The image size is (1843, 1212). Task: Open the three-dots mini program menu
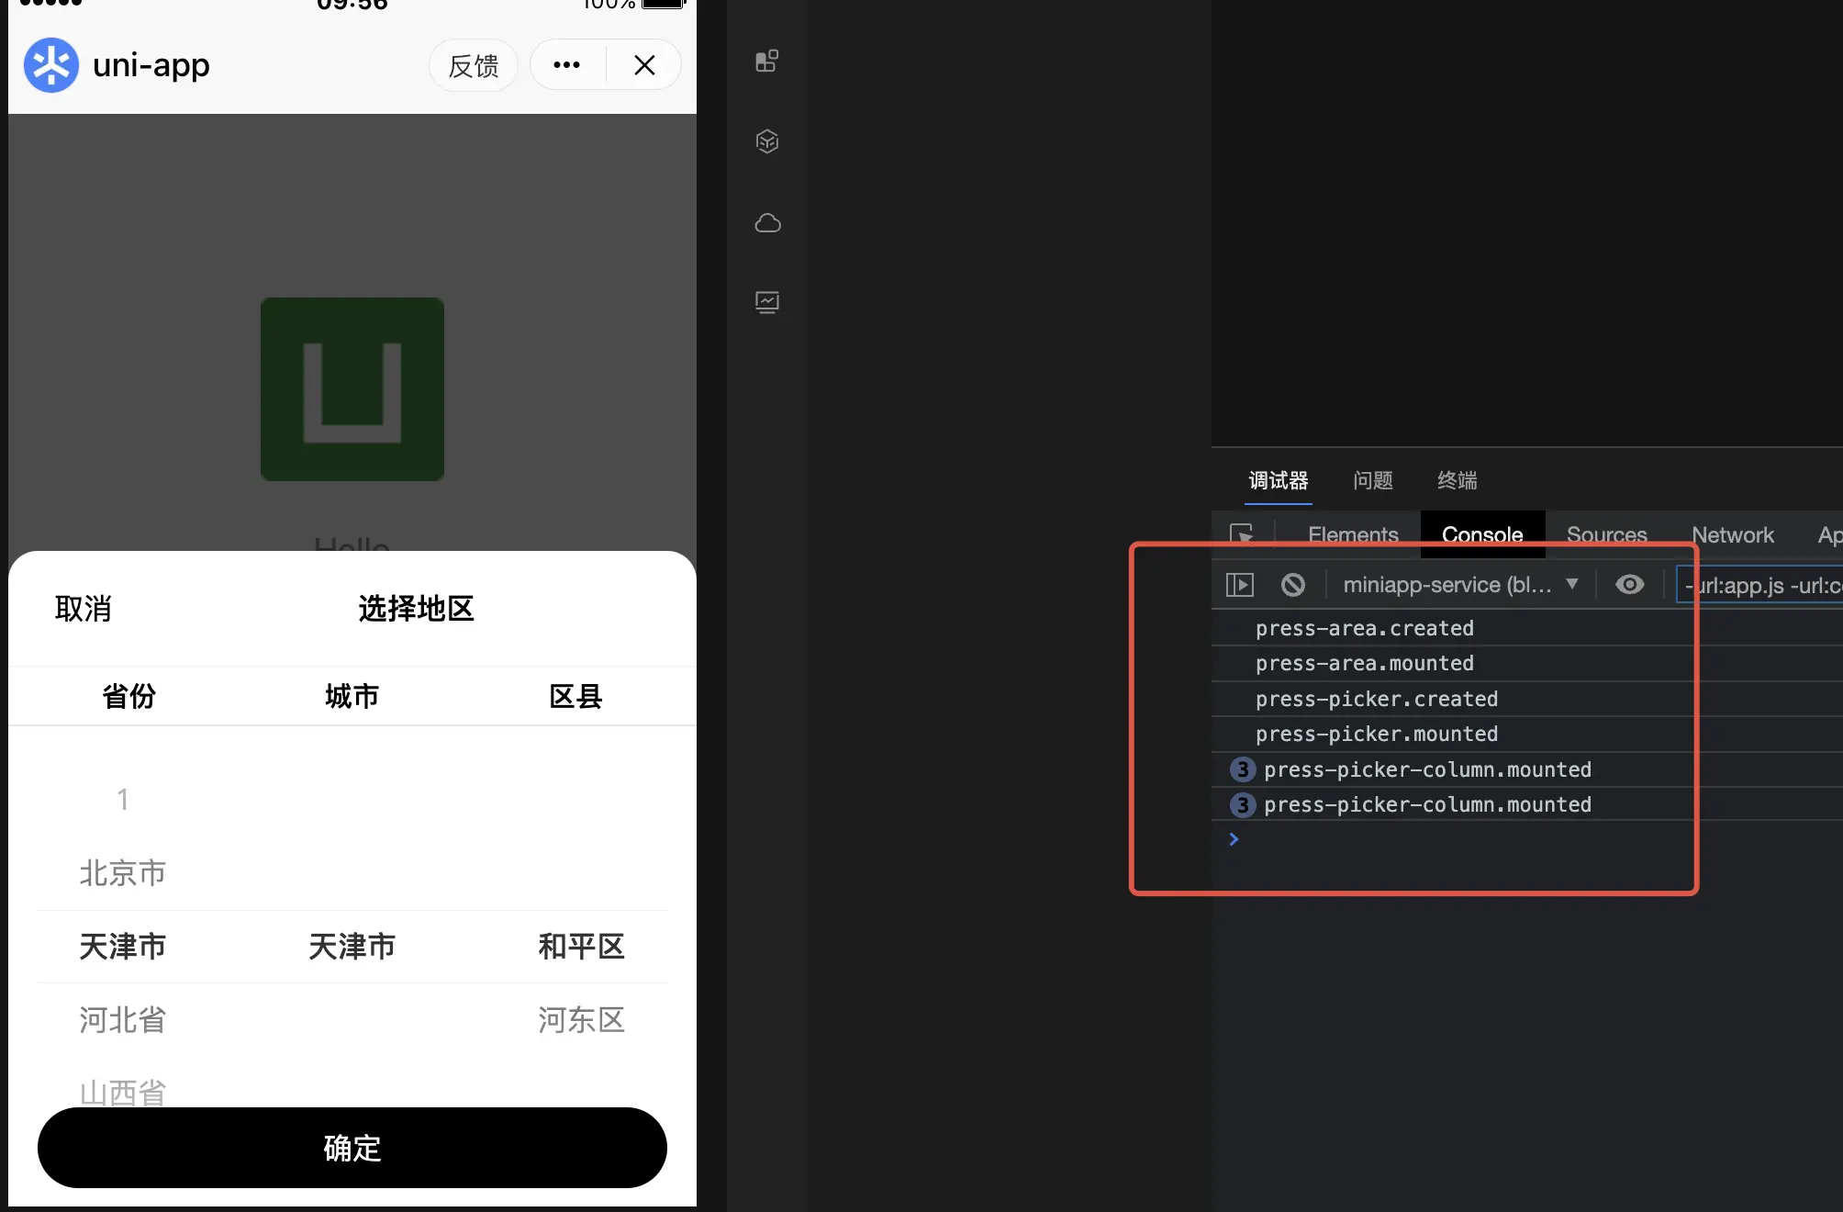coord(566,65)
